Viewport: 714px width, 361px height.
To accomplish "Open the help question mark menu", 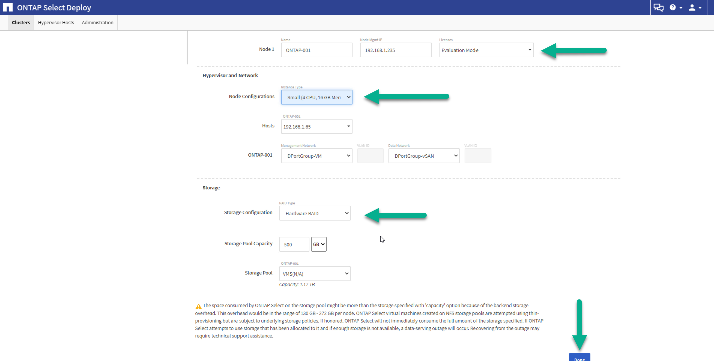I will (x=676, y=7).
